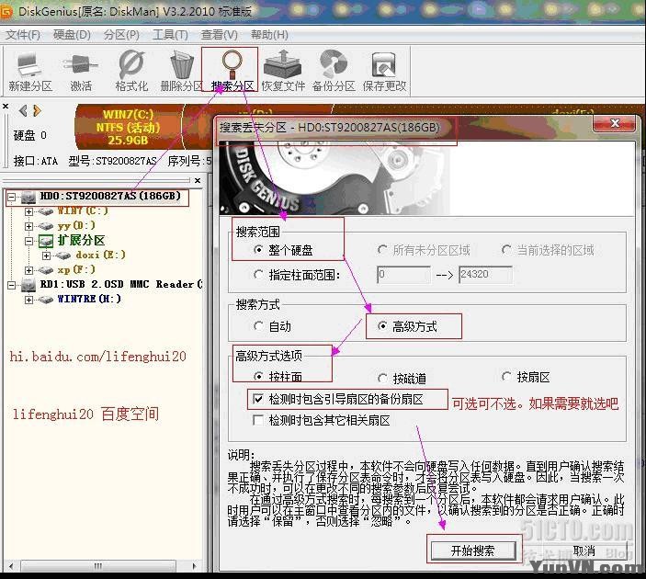The image size is (646, 579).
Task: Expand the xp (F:) tree node
Action: (28, 270)
